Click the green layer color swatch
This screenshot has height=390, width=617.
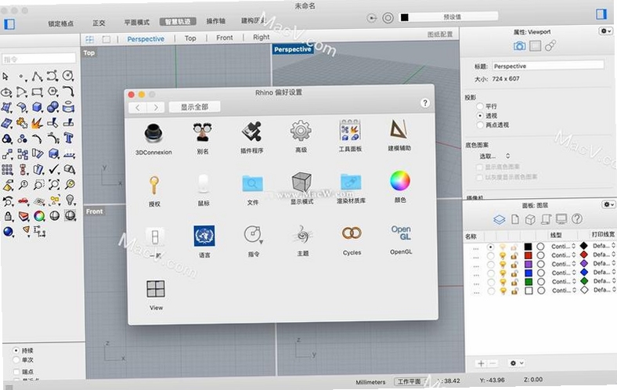[529, 282]
